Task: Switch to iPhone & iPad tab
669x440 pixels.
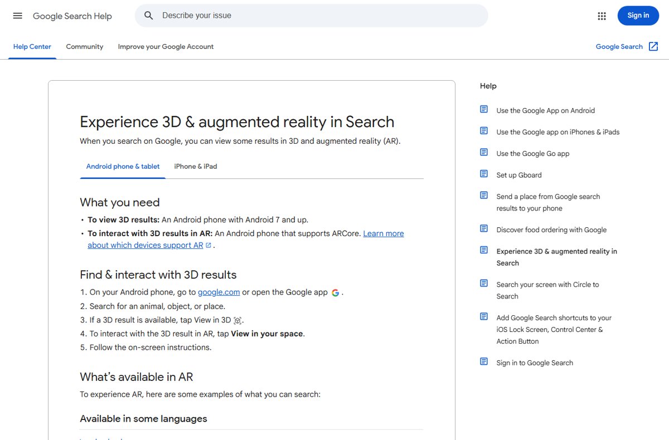Action: (196, 167)
